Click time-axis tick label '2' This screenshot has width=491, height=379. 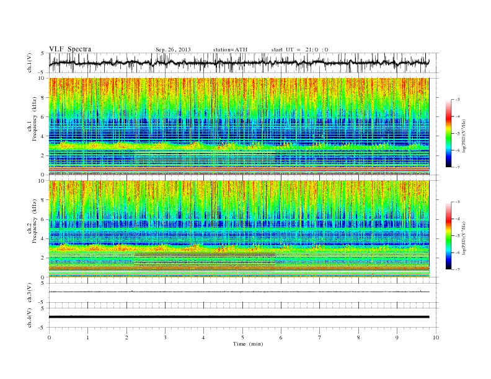point(126,338)
